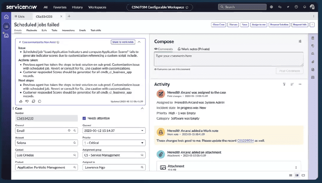This screenshot has height=183, width=322.
Task: Give thumbs down to the case summary
Action: 27,101
